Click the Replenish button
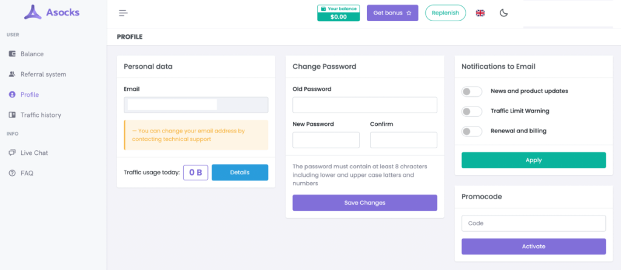Image resolution: width=621 pixels, height=270 pixels. tap(446, 13)
